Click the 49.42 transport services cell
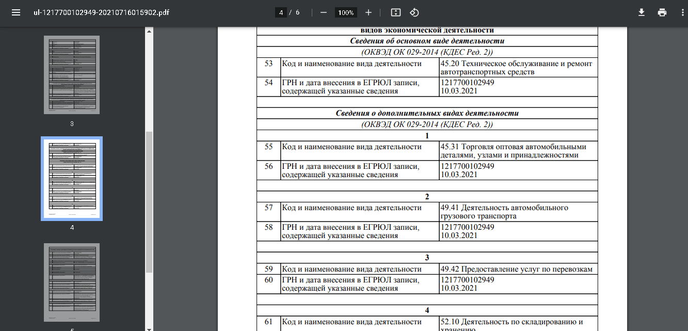 (516, 269)
